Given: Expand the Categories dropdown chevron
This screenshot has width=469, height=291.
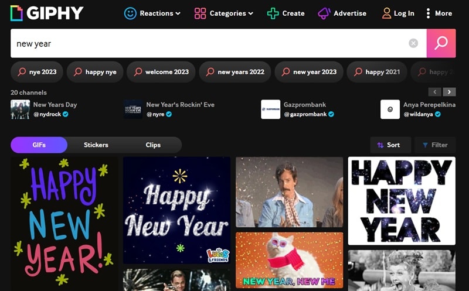Looking at the screenshot, I should [x=251, y=13].
